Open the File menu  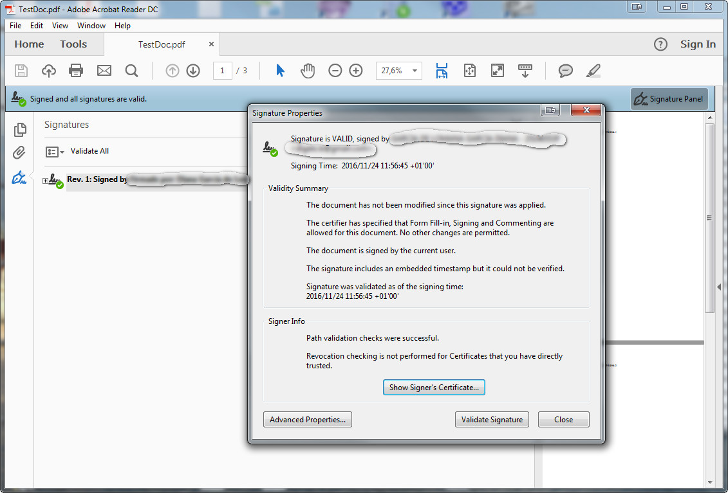(x=15, y=26)
